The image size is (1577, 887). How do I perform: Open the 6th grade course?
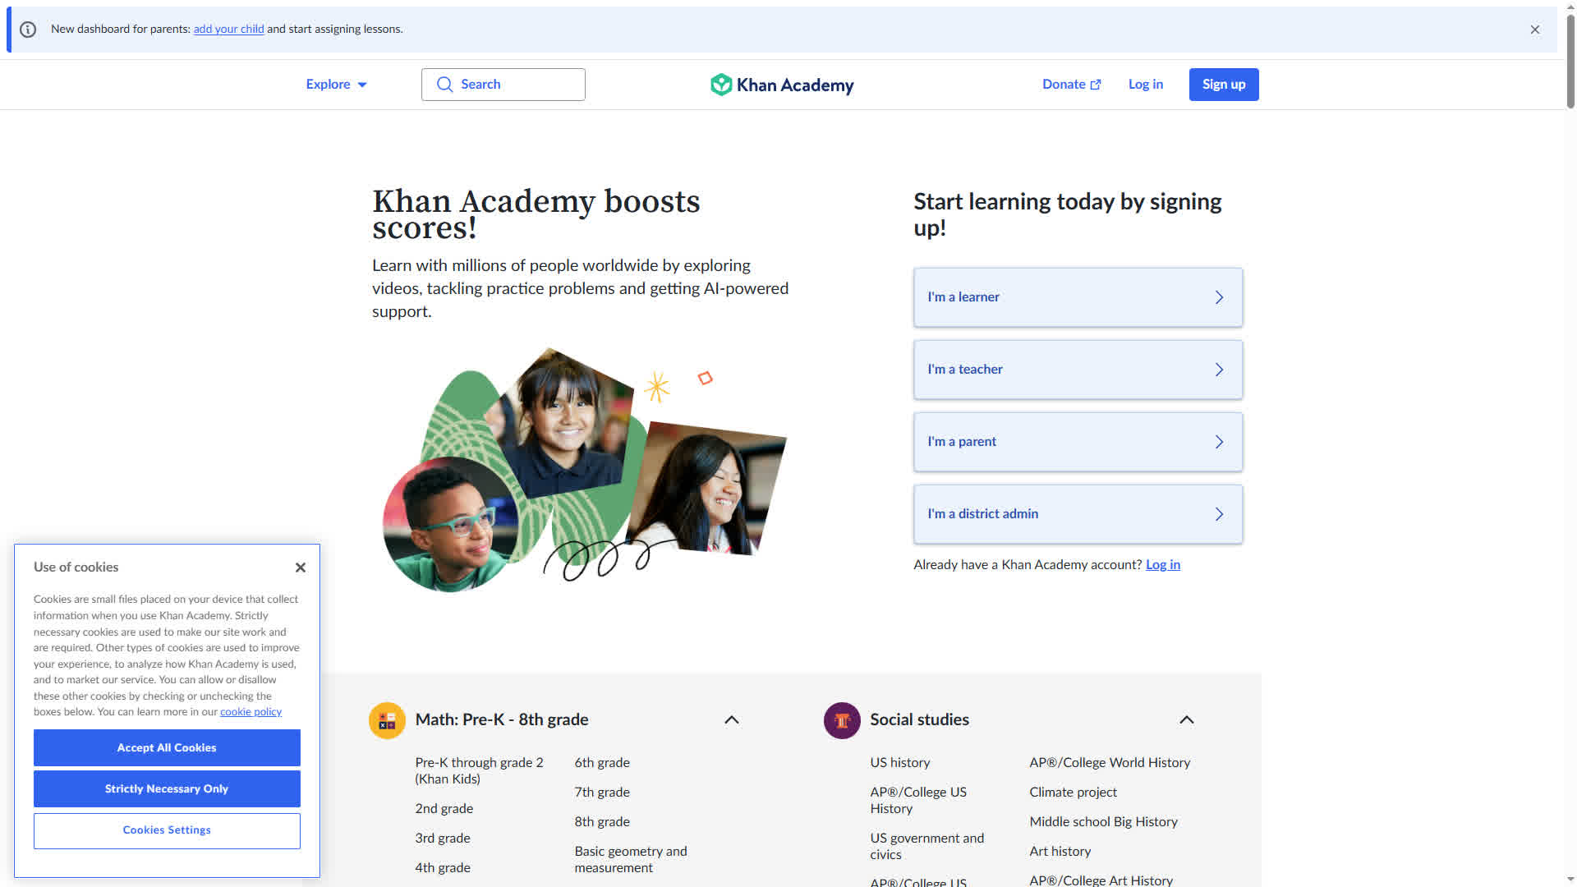click(602, 763)
